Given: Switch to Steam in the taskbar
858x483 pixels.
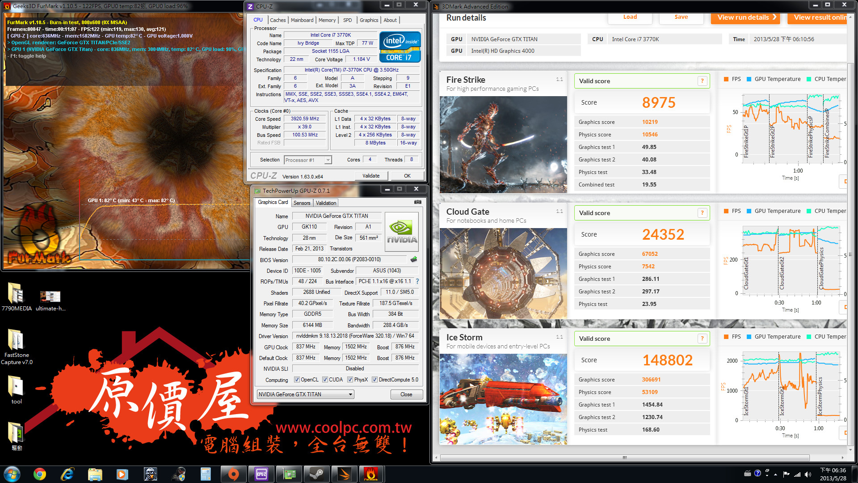Looking at the screenshot, I should 316,474.
